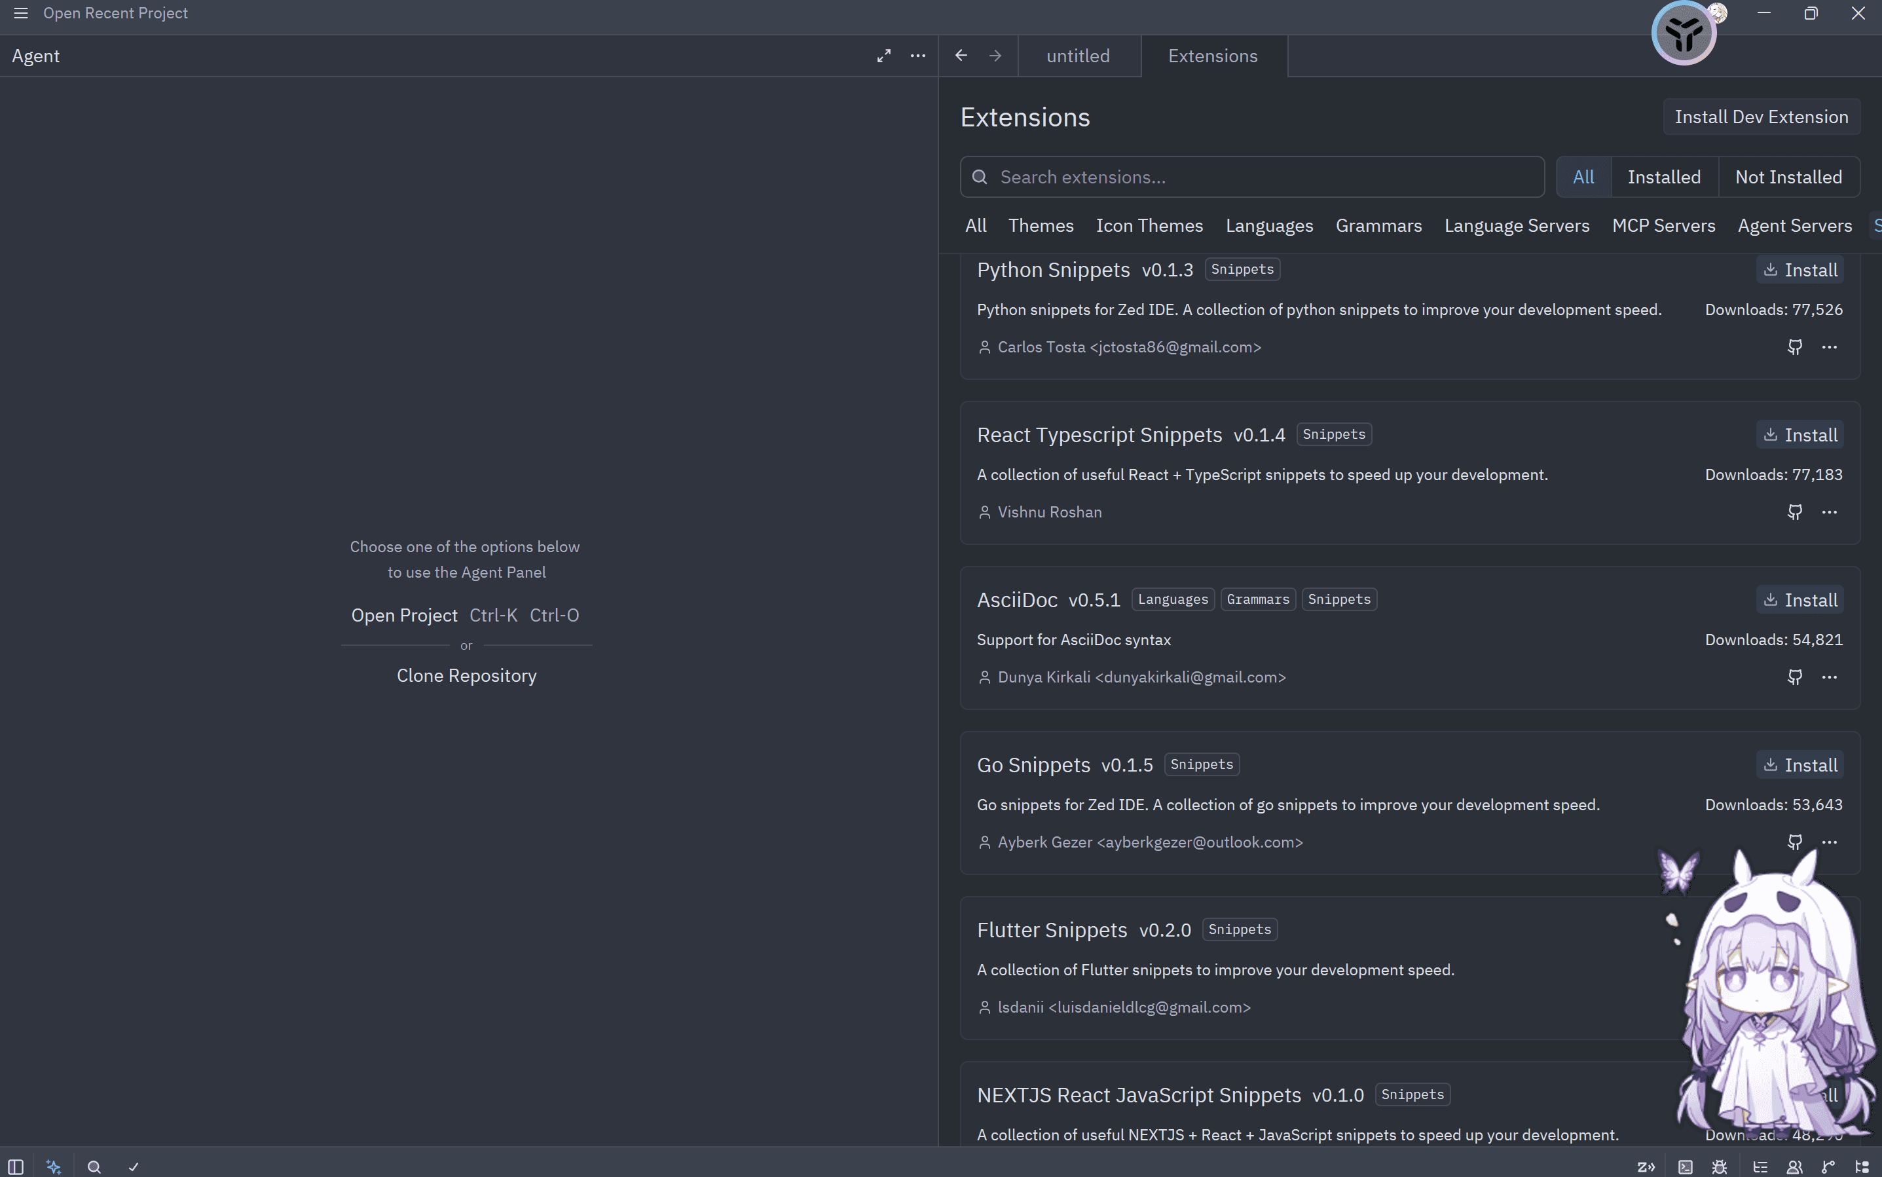Go back using the left arrow
The image size is (1882, 1177).
point(961,55)
